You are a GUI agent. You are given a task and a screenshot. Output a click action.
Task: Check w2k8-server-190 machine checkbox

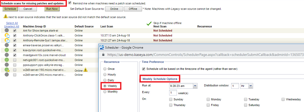(15, 70)
